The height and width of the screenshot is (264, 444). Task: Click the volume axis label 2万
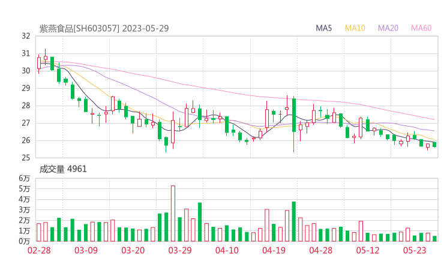(x=25, y=220)
